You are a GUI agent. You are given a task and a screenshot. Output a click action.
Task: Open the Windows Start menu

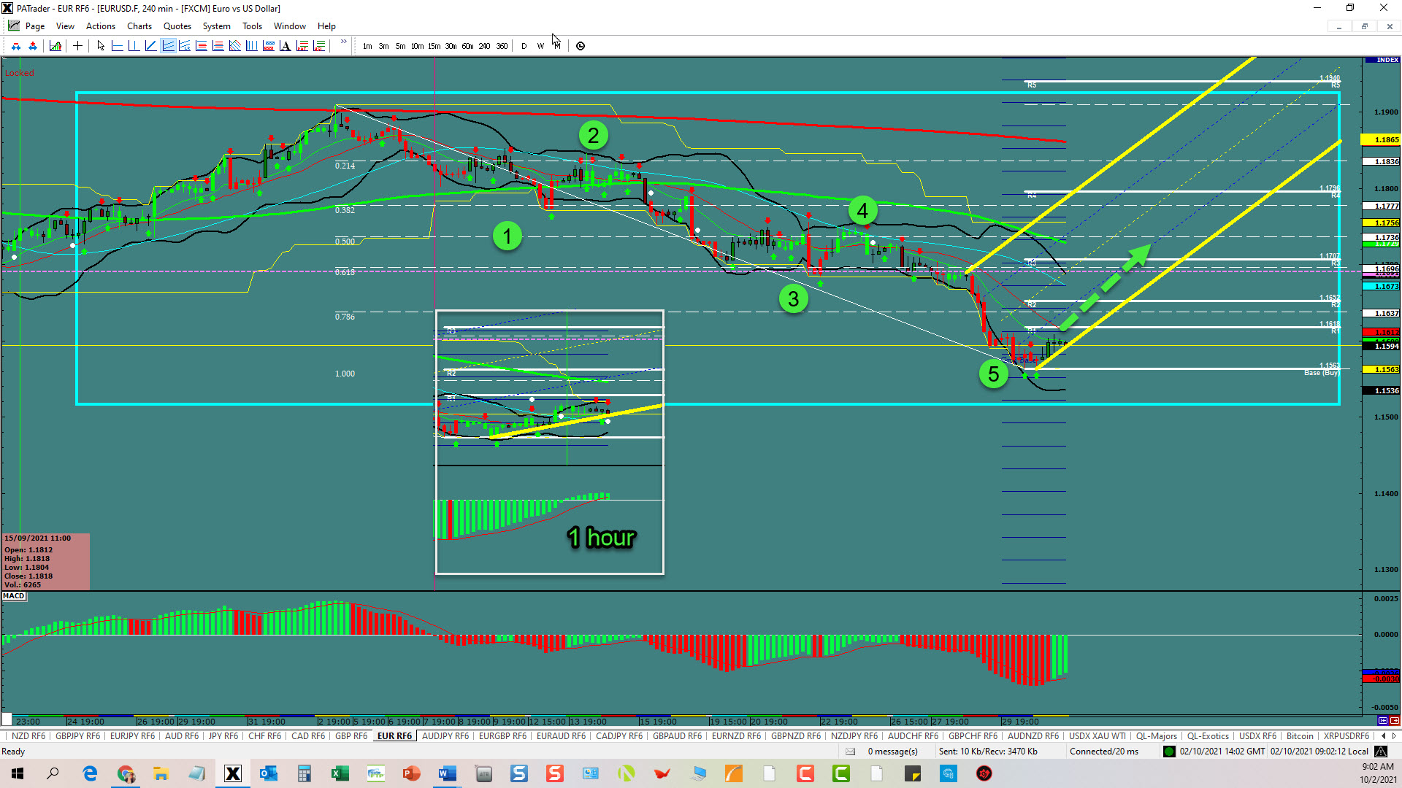[18, 773]
